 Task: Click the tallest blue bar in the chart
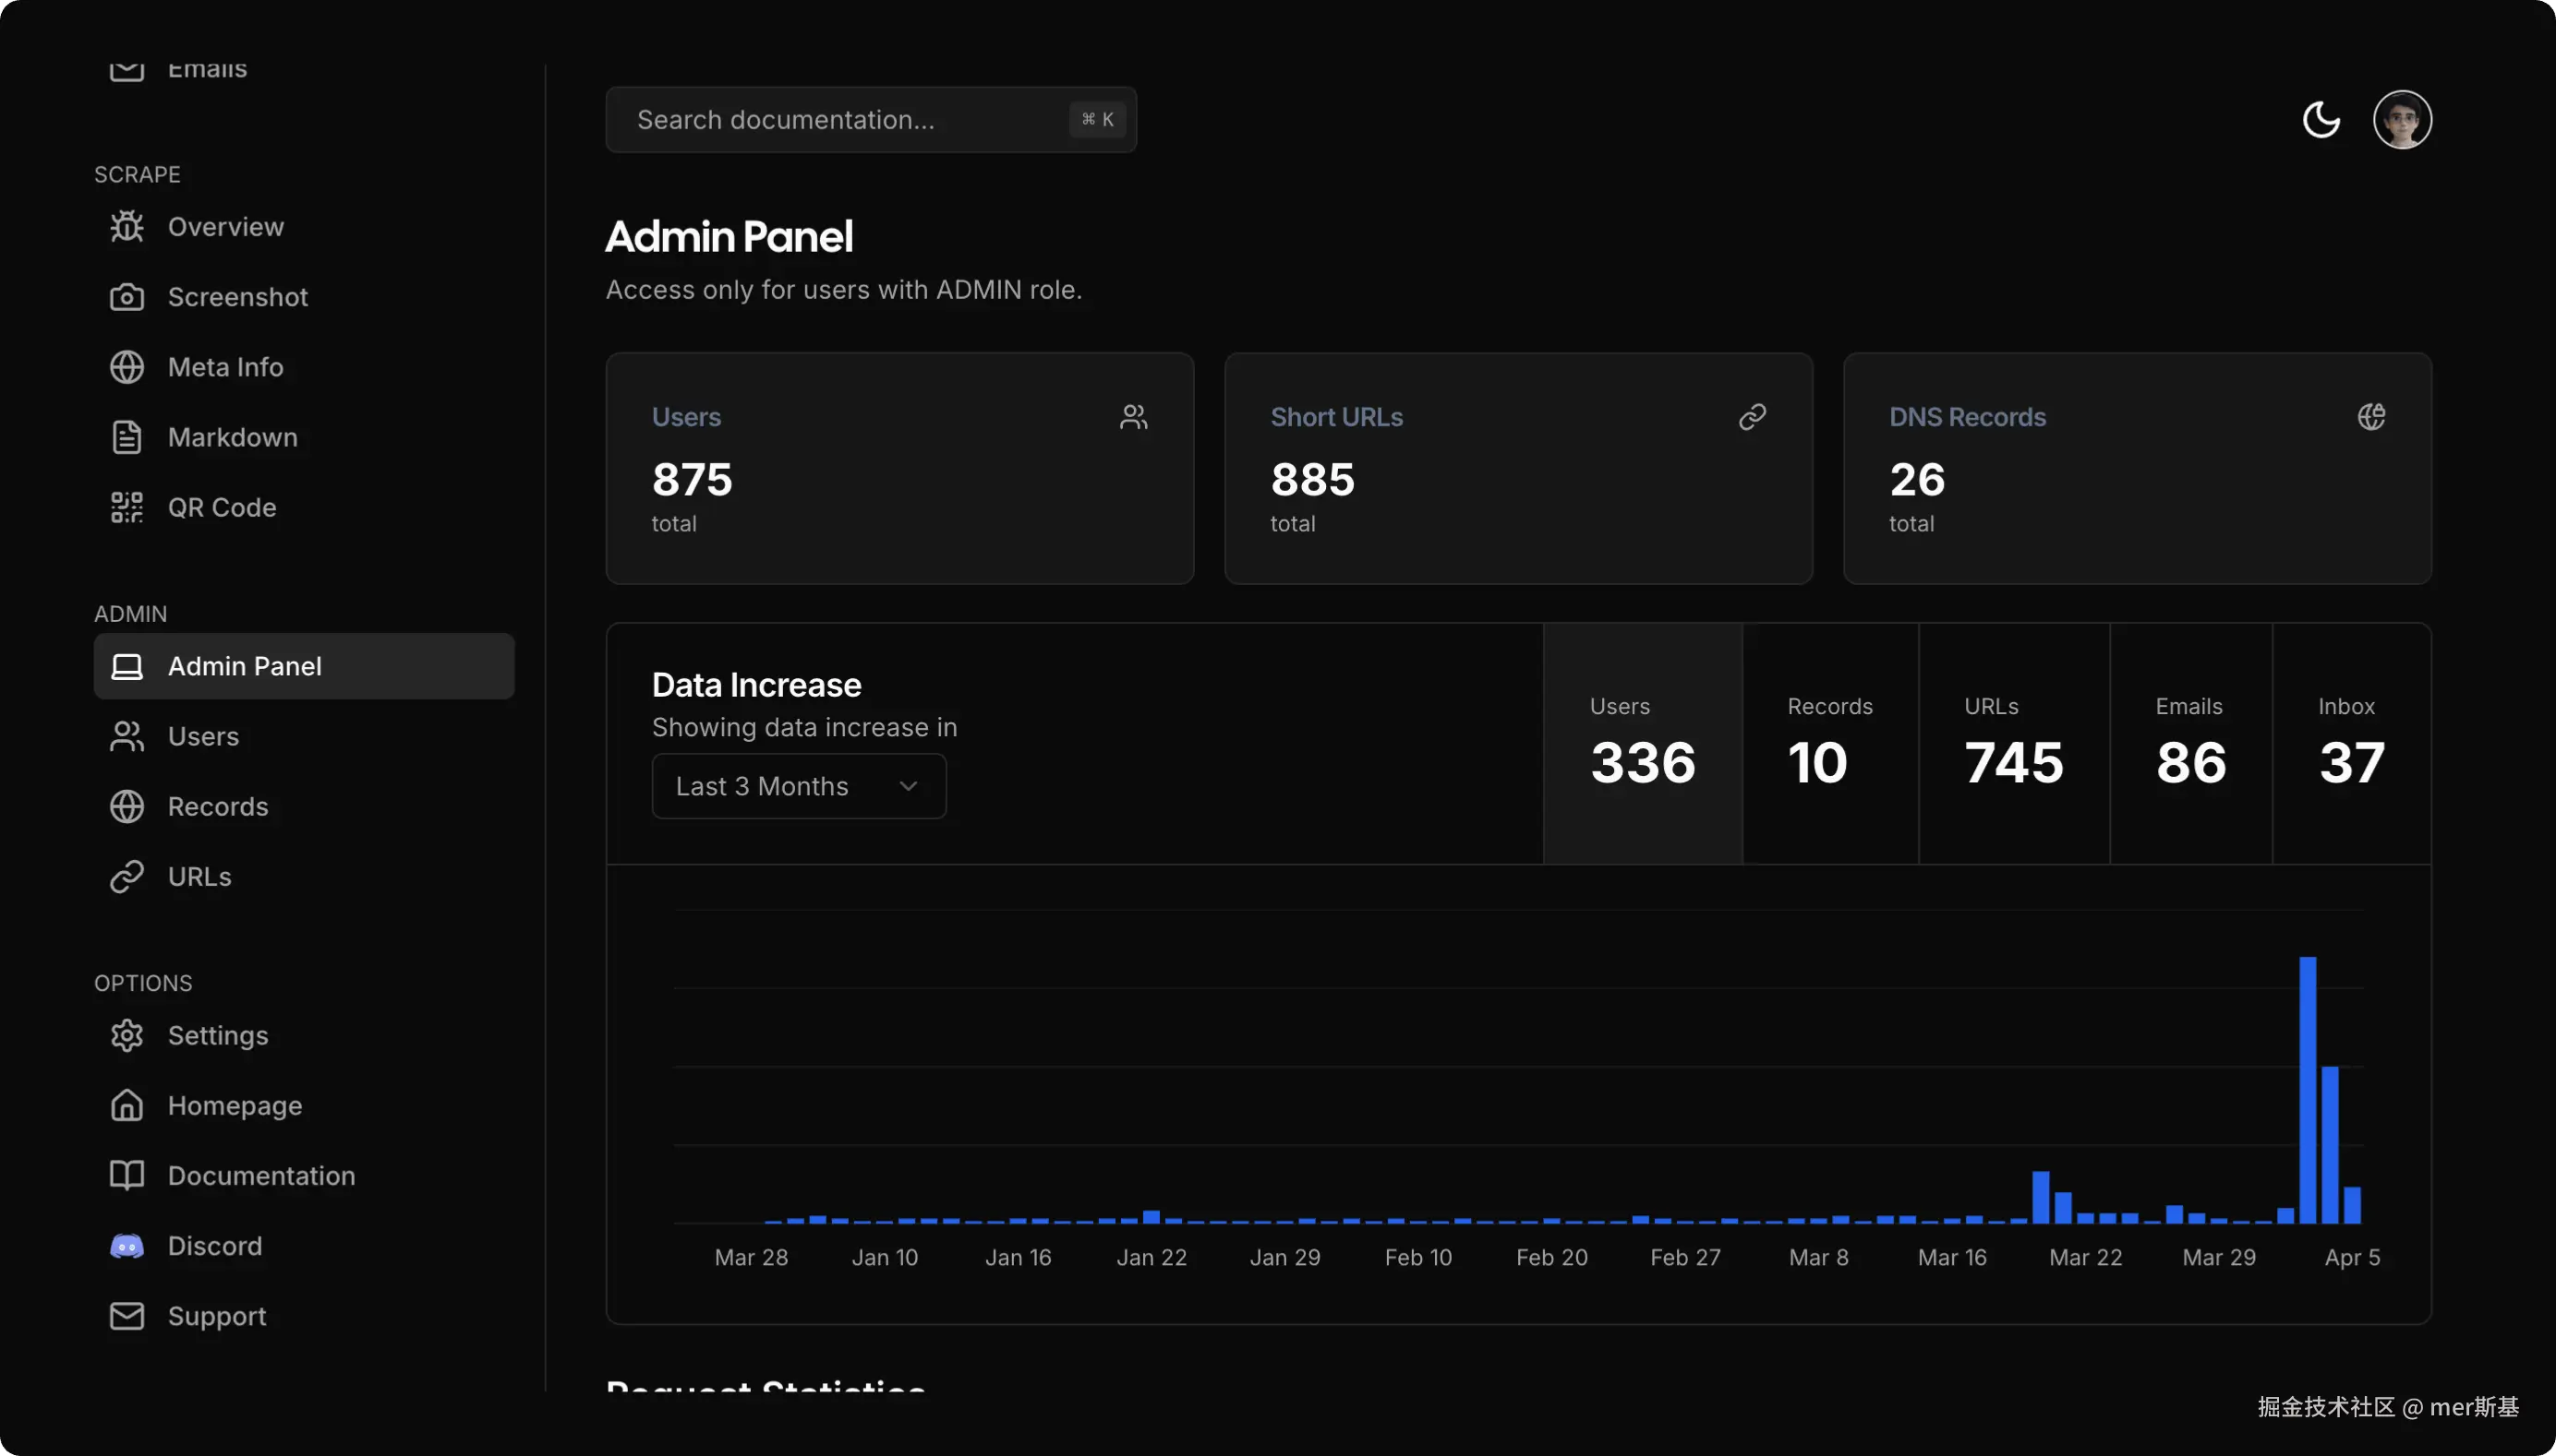tap(2308, 1090)
